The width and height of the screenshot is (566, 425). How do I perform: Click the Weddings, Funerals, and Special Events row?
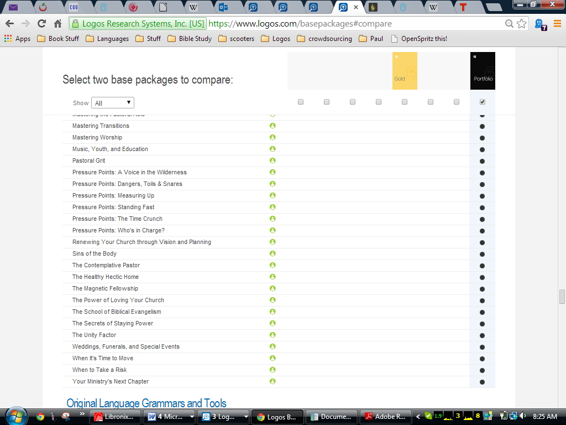[279, 346]
